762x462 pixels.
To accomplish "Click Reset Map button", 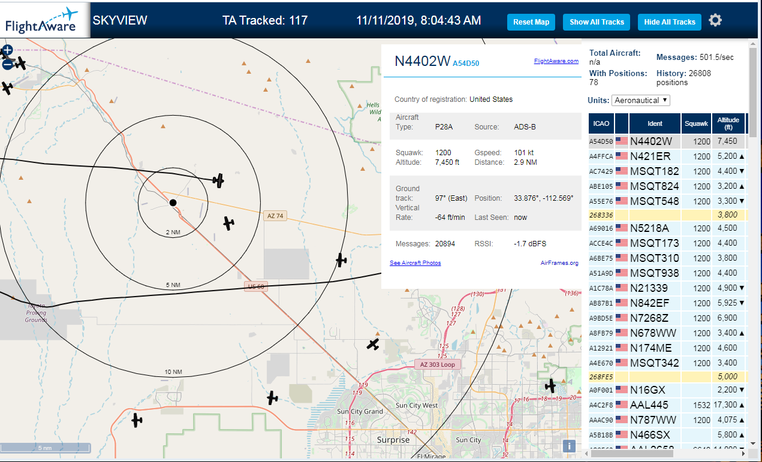I will pos(531,22).
